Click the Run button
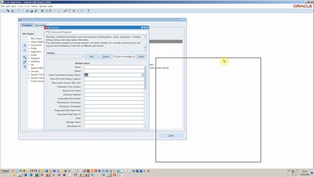Image resolution: width=314 pixels, height=177 pixels. click(x=92, y=57)
